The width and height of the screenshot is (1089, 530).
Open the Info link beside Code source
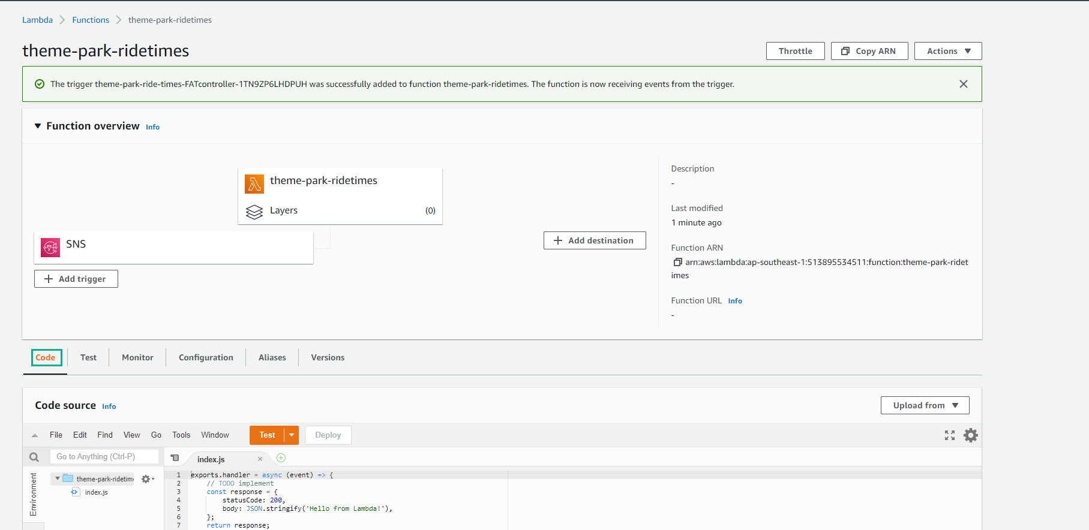click(x=109, y=406)
